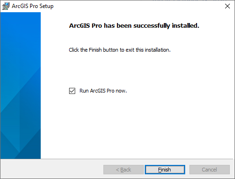Viewport: 235px width, 179px height.
Task: Click the 'Run ArcGIS Pro now.' label text
Action: coord(103,91)
